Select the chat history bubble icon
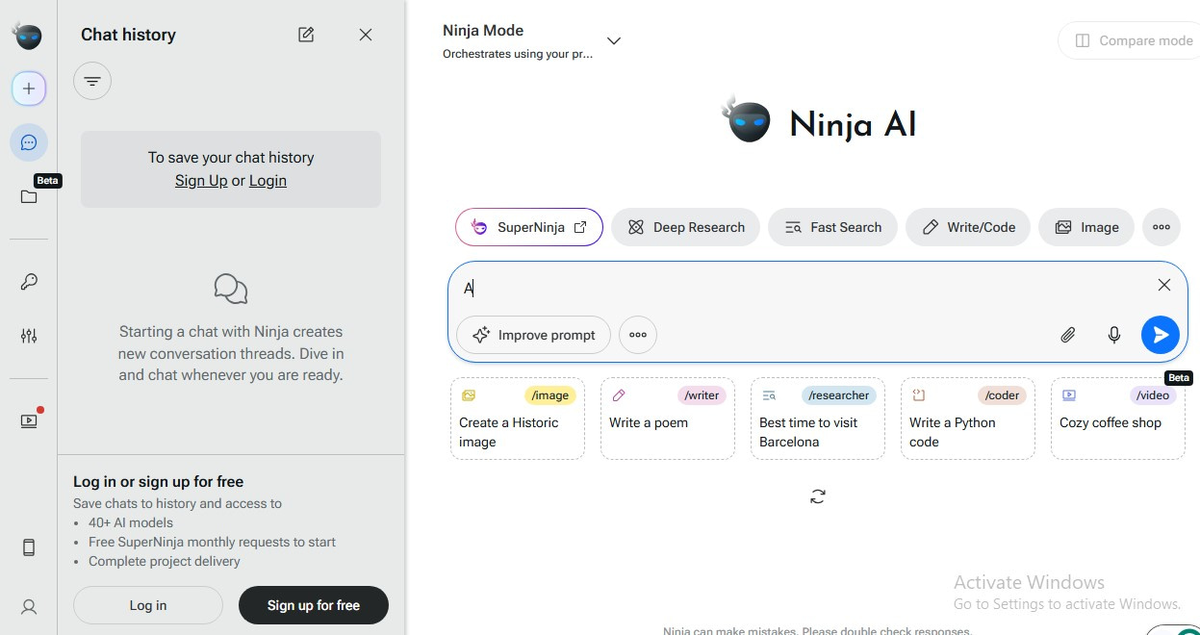 pyautogui.click(x=29, y=141)
